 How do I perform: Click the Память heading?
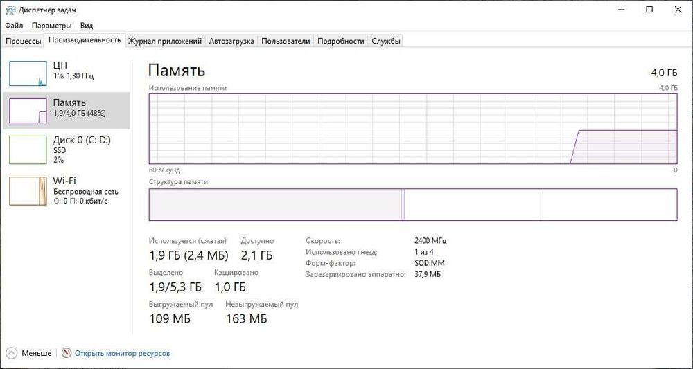(x=177, y=71)
